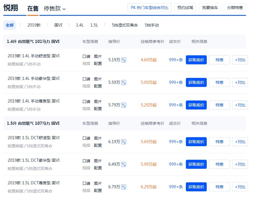Click 特惠 for 1.5L DCT舒适型

pos(219,142)
